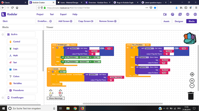Open the Einstellun... screen selector dropdown

tap(45, 21)
